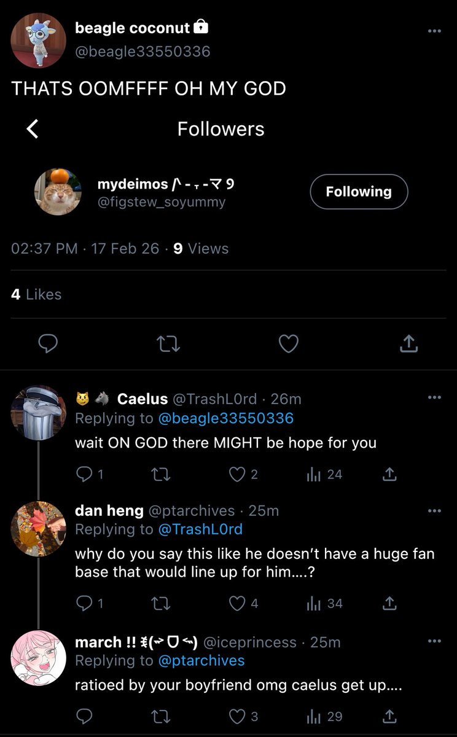Share march's reply via upload icon

(x=389, y=716)
